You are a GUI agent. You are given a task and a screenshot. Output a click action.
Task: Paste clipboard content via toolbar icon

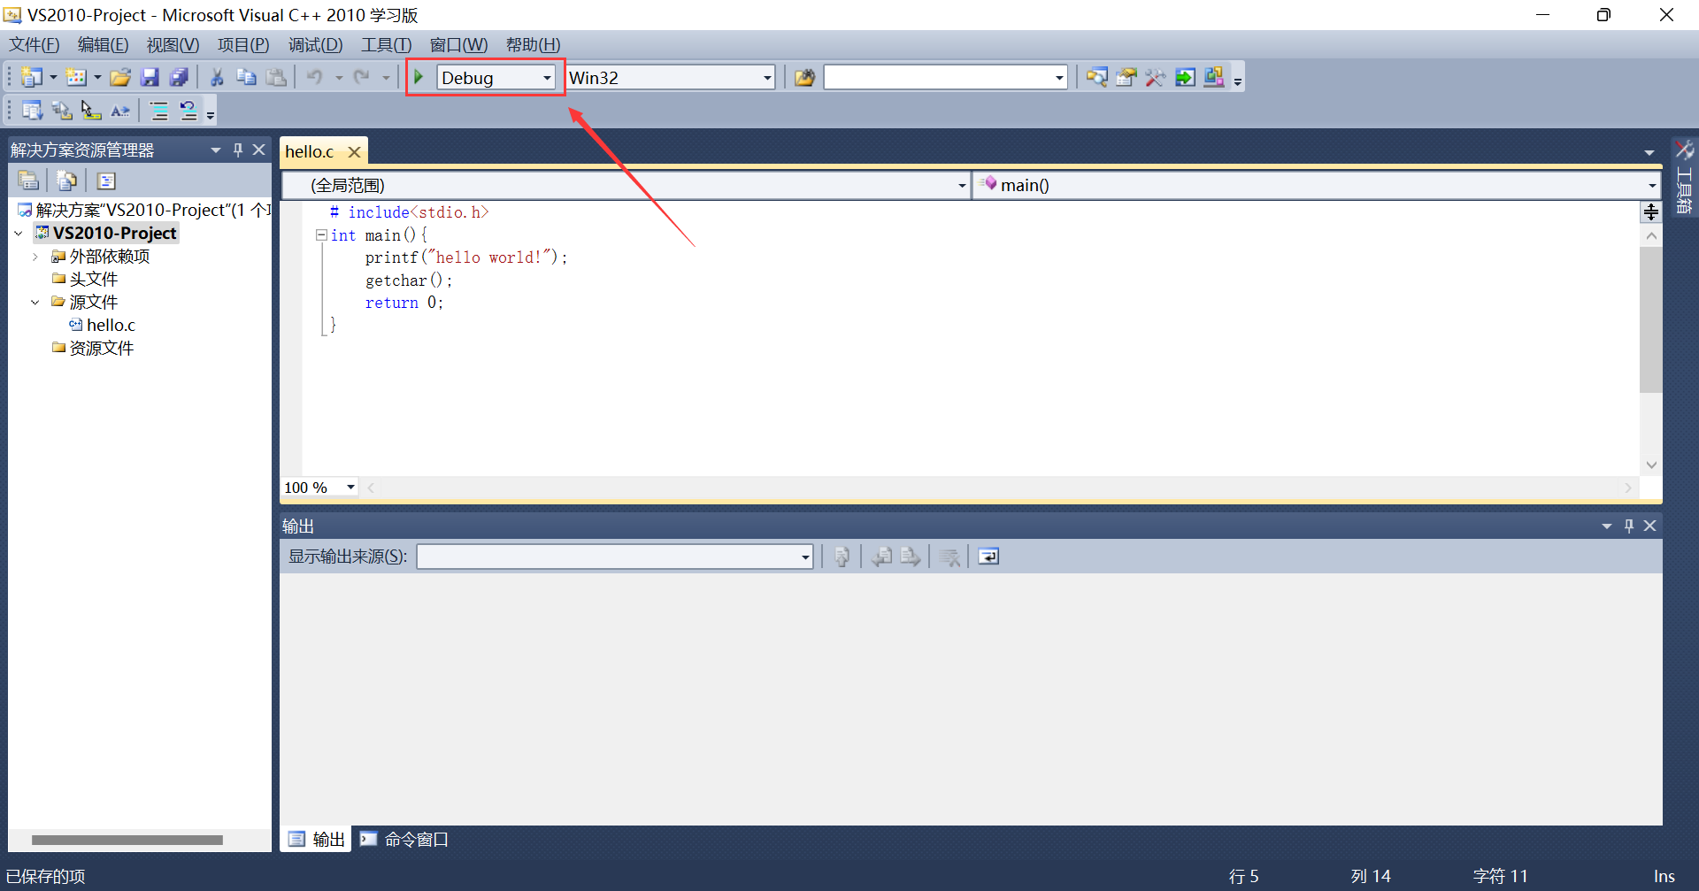tap(276, 77)
